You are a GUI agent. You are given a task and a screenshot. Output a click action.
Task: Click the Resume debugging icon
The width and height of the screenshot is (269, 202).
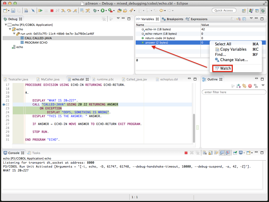click(40, 11)
